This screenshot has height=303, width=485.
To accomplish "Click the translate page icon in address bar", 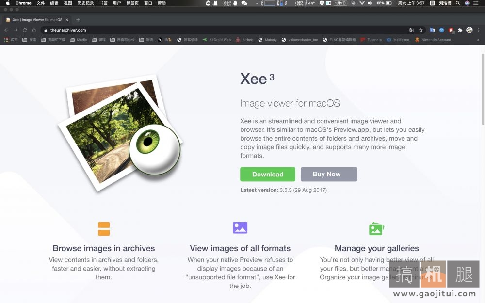I will coord(411,30).
